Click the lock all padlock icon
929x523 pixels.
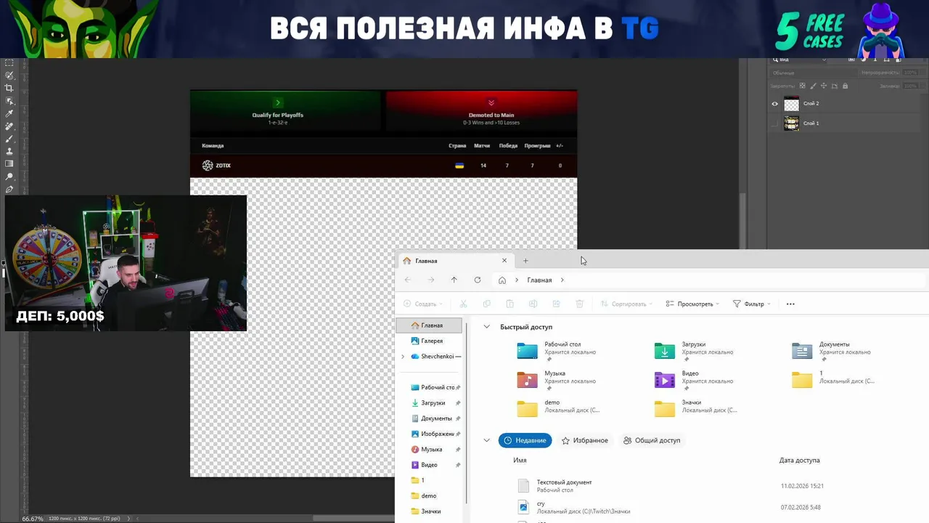click(845, 86)
